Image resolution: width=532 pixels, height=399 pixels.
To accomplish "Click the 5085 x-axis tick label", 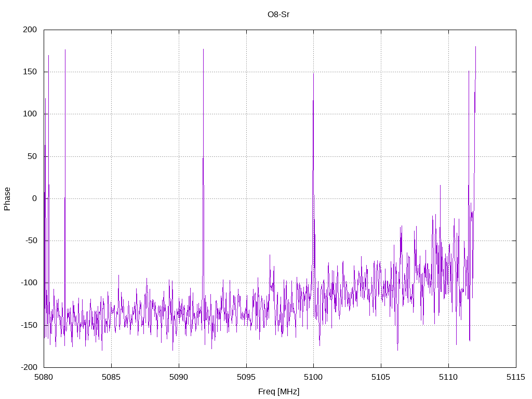I will click(x=111, y=377).
